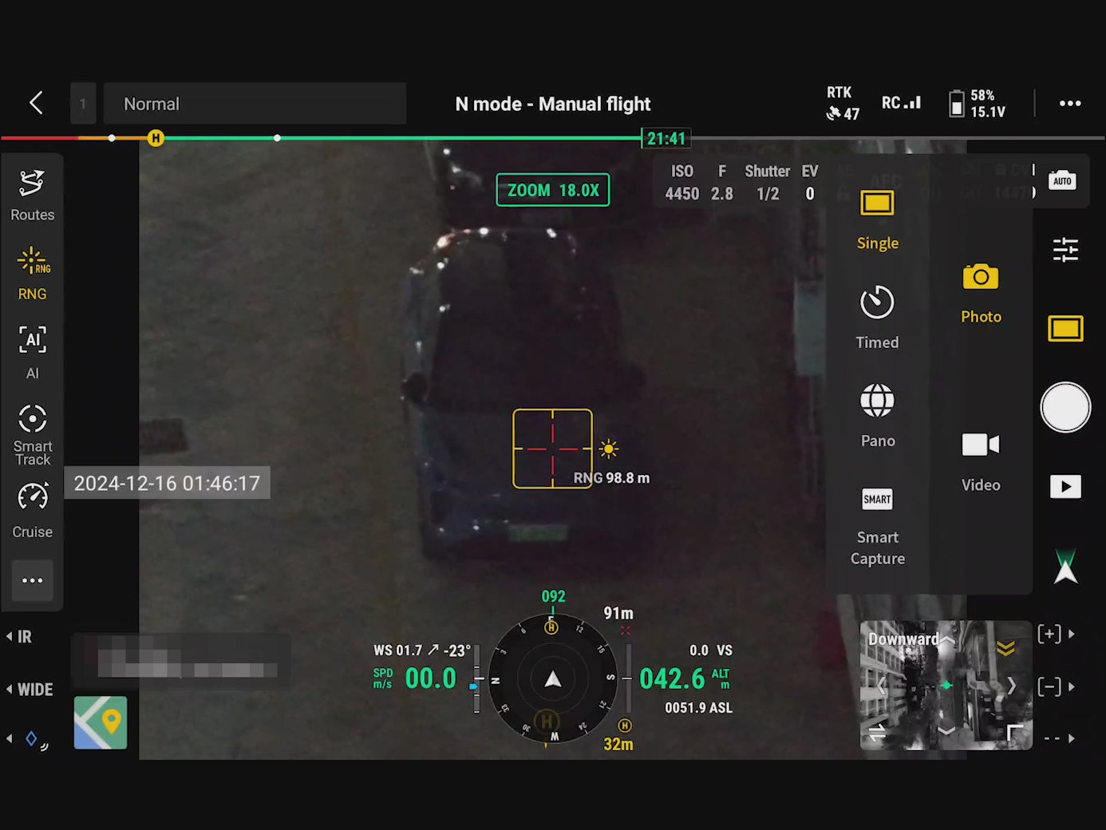Go back with the arrow icon
This screenshot has width=1106, height=830.
pyautogui.click(x=36, y=103)
